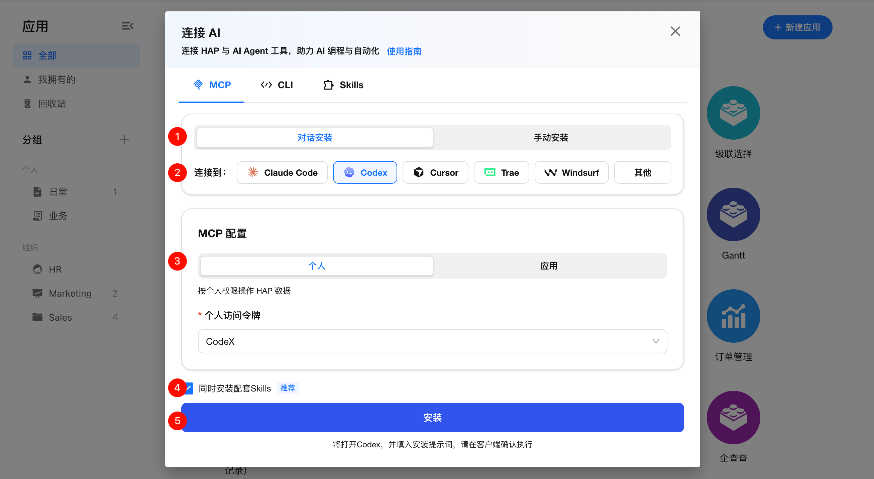Click the Claude Code starburst icon

click(x=253, y=172)
